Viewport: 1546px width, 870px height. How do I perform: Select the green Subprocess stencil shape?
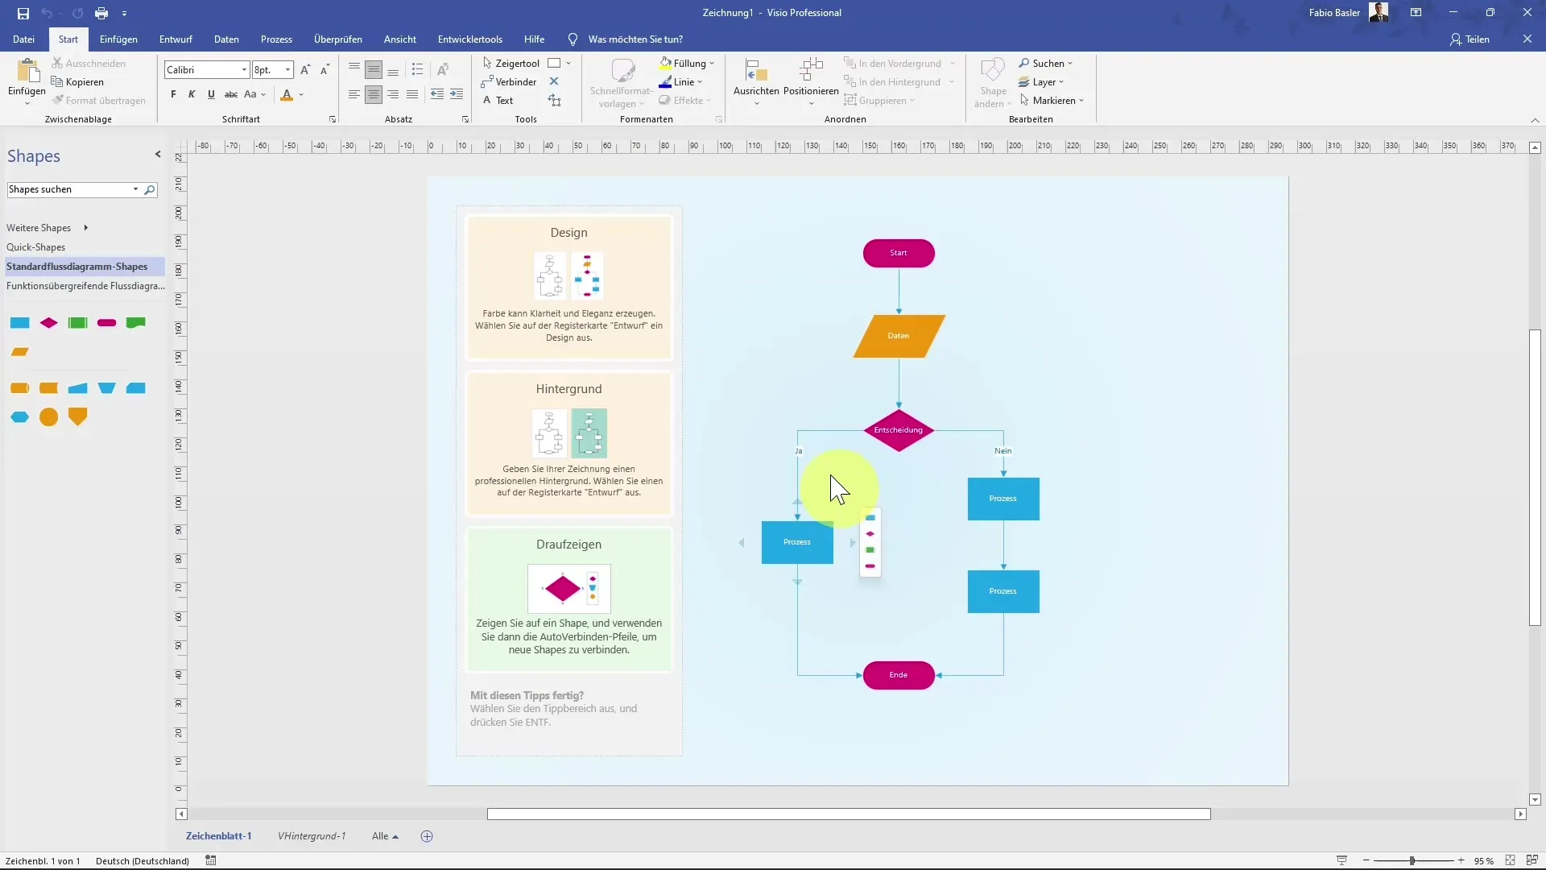coord(77,323)
